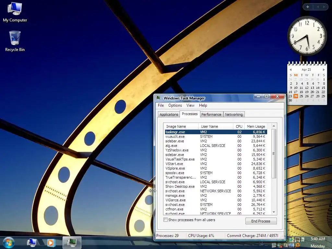332x249 pixels.
Task: Click day 24 in the calendar gadget
Action: [296, 96]
